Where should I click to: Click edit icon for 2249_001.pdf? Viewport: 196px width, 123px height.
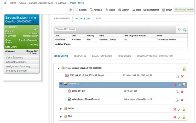click(177, 92)
